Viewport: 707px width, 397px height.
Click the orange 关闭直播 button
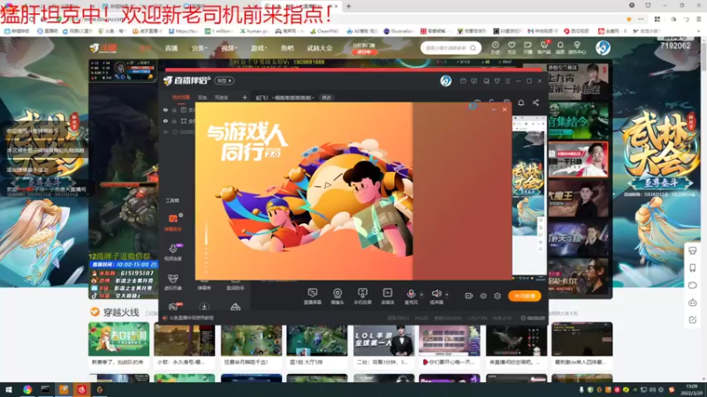(x=524, y=296)
